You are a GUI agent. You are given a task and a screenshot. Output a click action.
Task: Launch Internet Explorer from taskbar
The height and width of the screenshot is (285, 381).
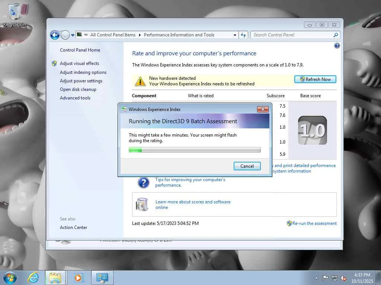click(x=33, y=278)
